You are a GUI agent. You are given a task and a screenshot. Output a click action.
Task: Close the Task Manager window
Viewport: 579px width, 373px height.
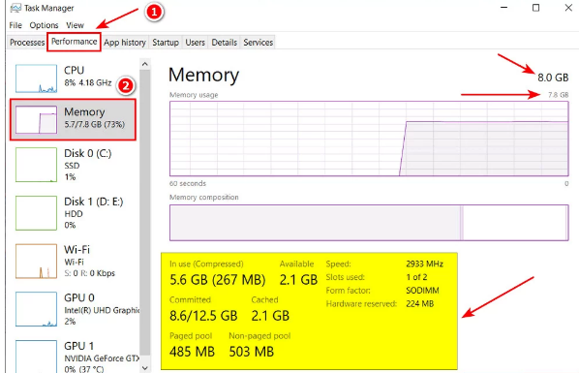pyautogui.click(x=568, y=8)
